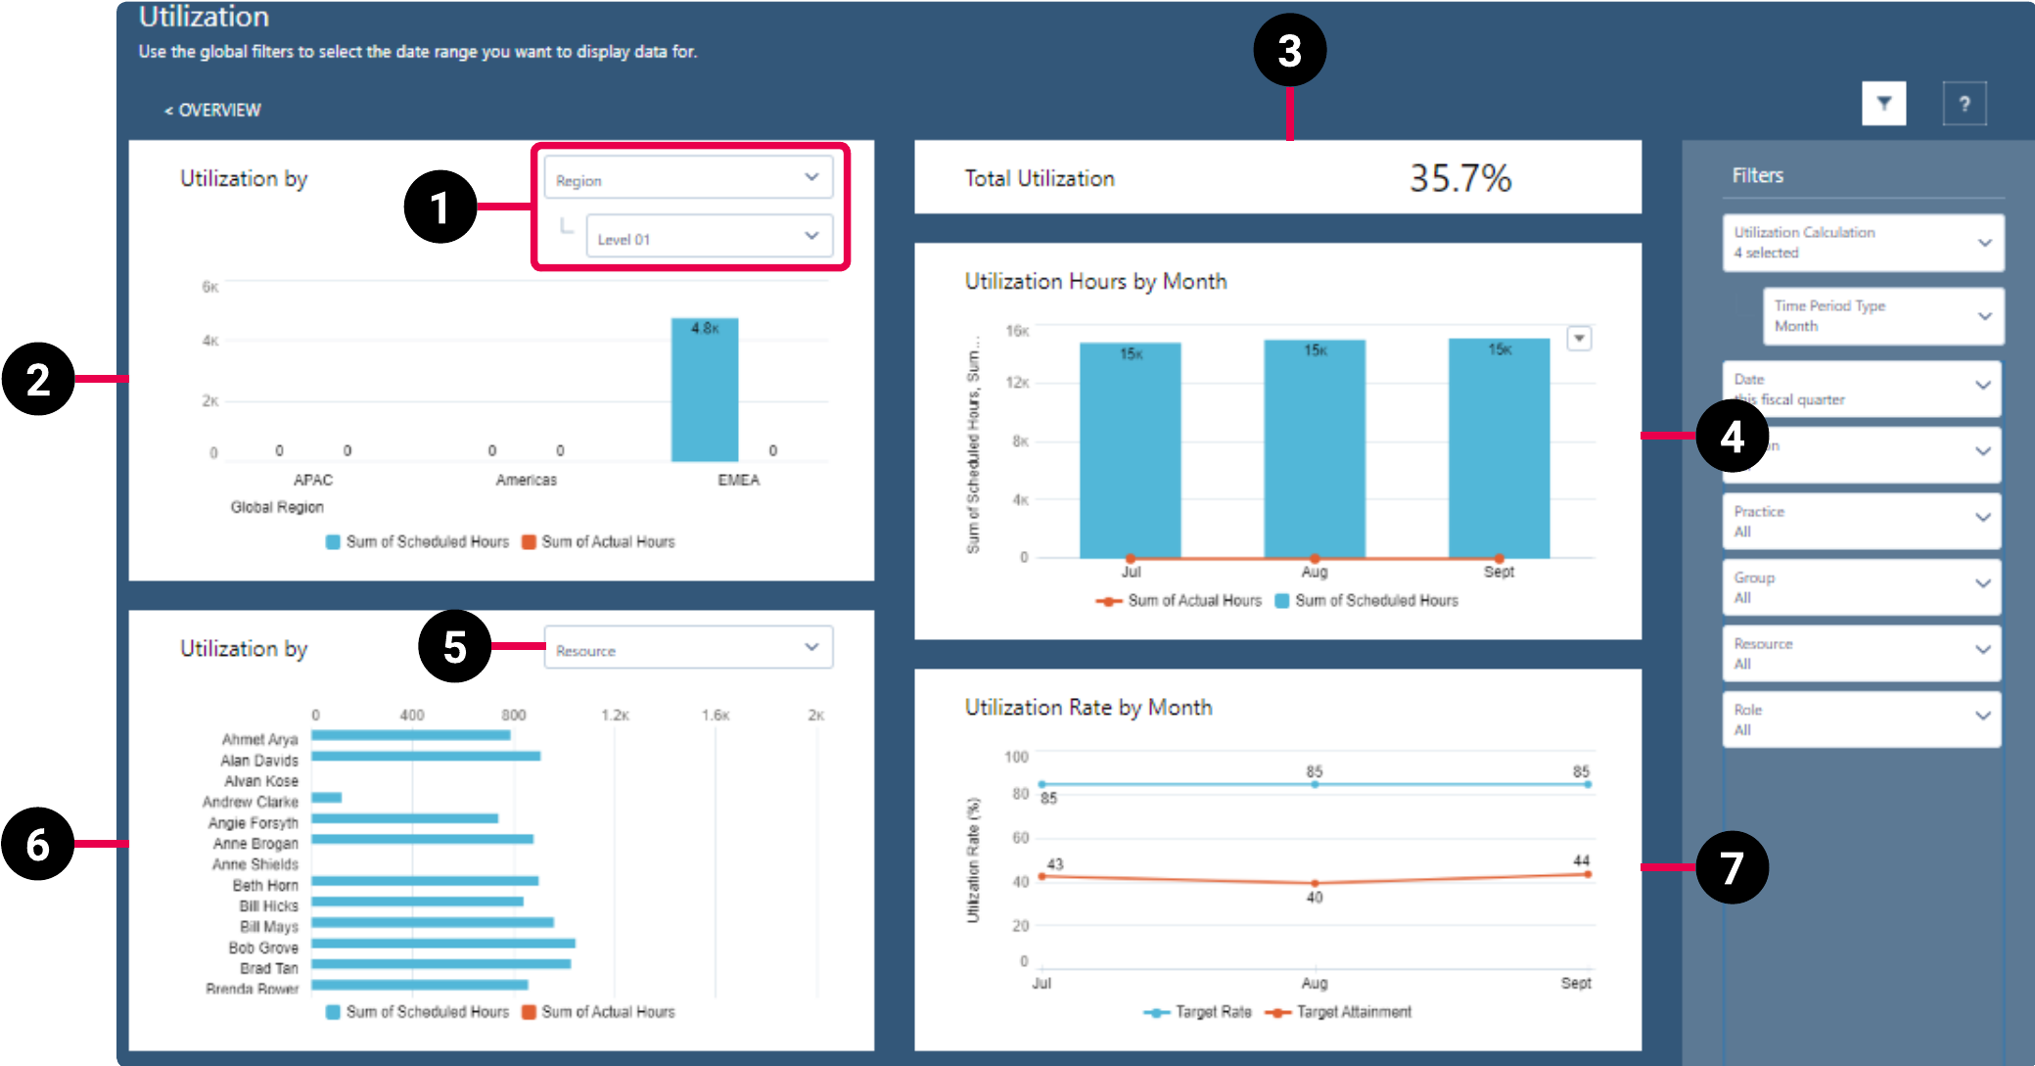
Task: Open the Time Period Type dropdown
Action: pos(1882,315)
